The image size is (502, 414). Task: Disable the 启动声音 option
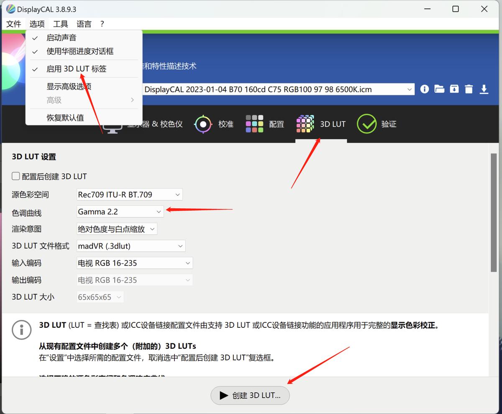point(61,37)
